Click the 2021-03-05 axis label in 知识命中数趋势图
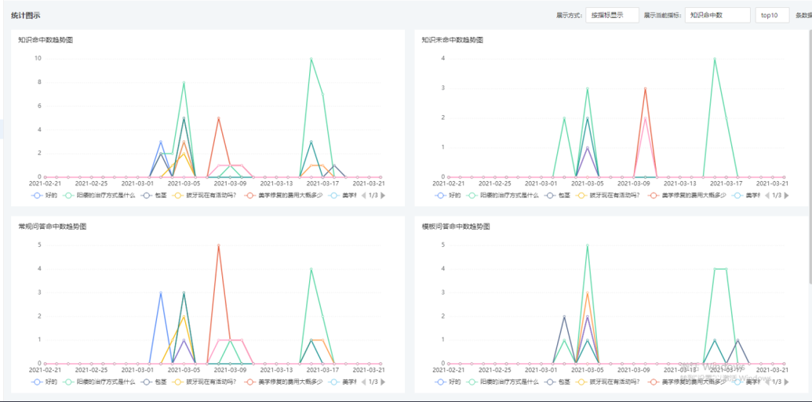The width and height of the screenshot is (812, 402). coord(184,183)
